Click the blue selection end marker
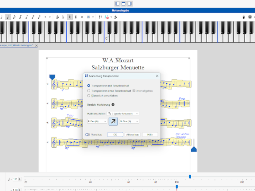 pos(194,149)
